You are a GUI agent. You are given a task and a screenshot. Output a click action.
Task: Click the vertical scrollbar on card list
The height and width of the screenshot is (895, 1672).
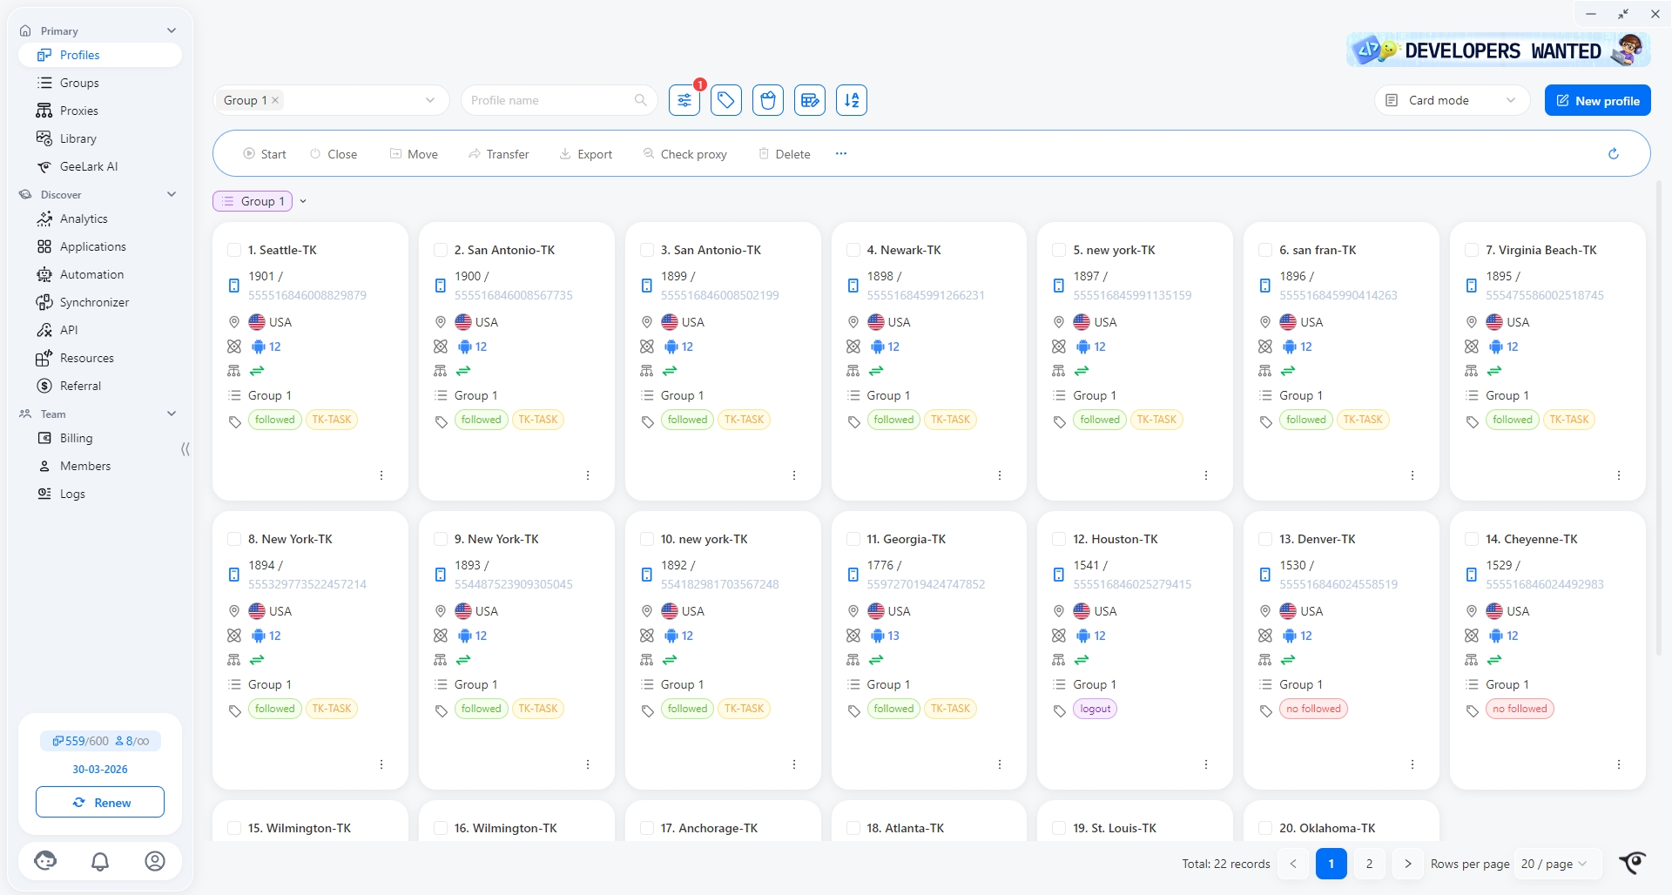click(1658, 418)
